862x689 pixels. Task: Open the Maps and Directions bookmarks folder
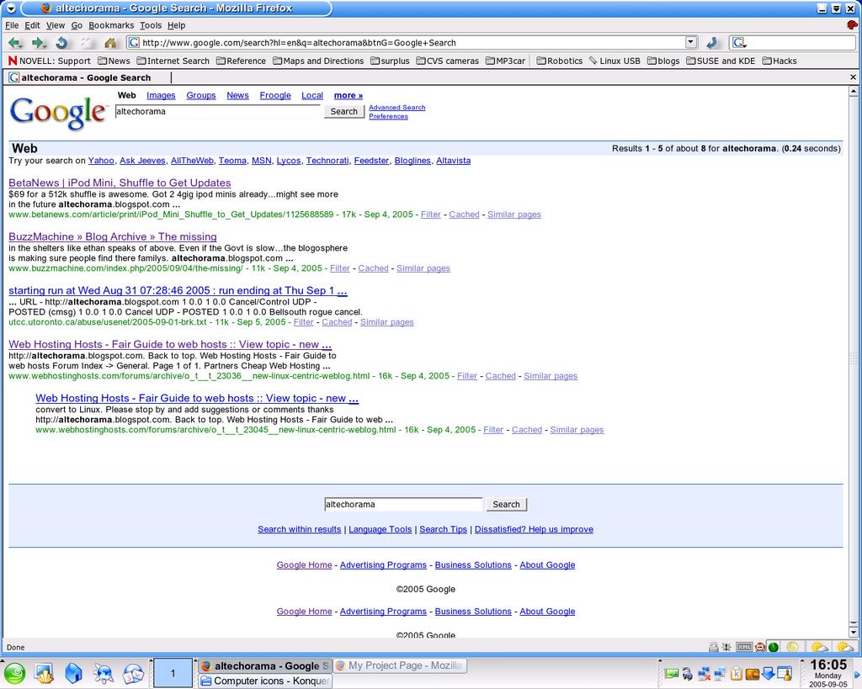point(318,61)
